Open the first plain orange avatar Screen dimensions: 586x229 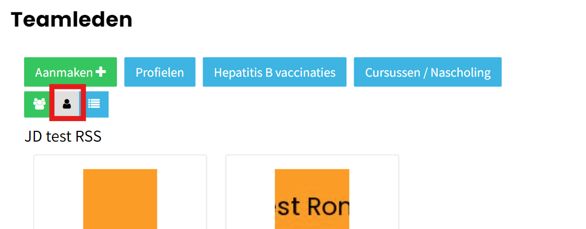point(120,199)
